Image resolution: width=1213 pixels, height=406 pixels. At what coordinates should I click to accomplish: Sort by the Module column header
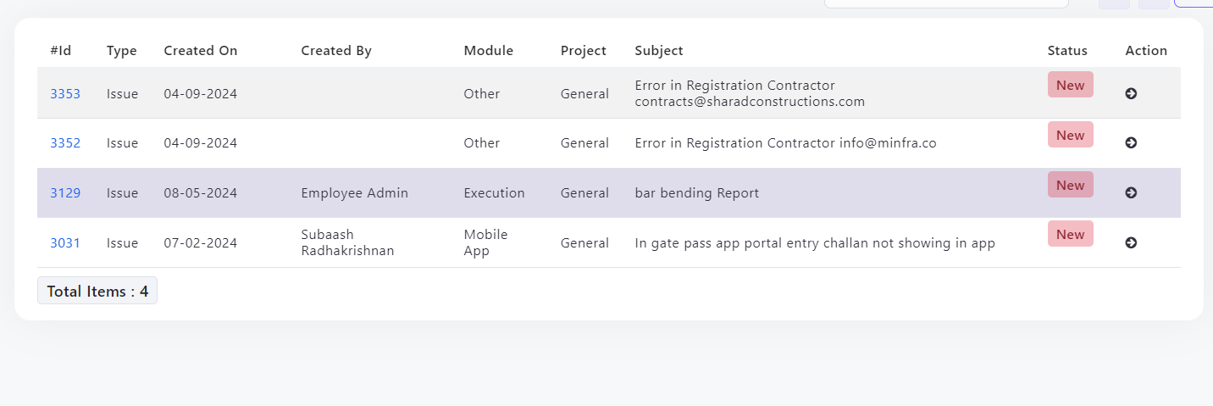[489, 50]
